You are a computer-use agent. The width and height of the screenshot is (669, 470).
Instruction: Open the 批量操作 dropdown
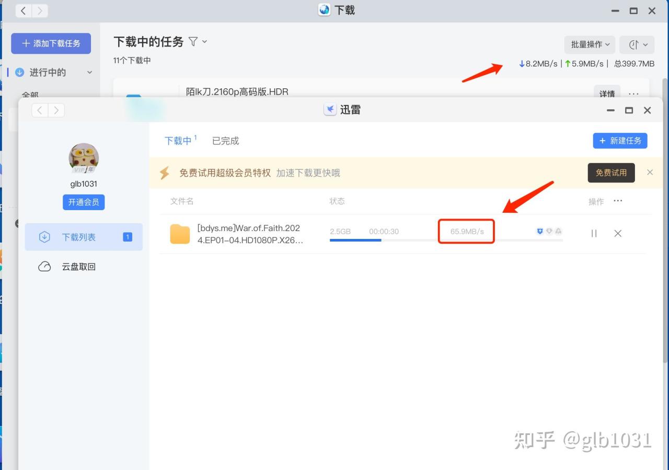tap(590, 44)
